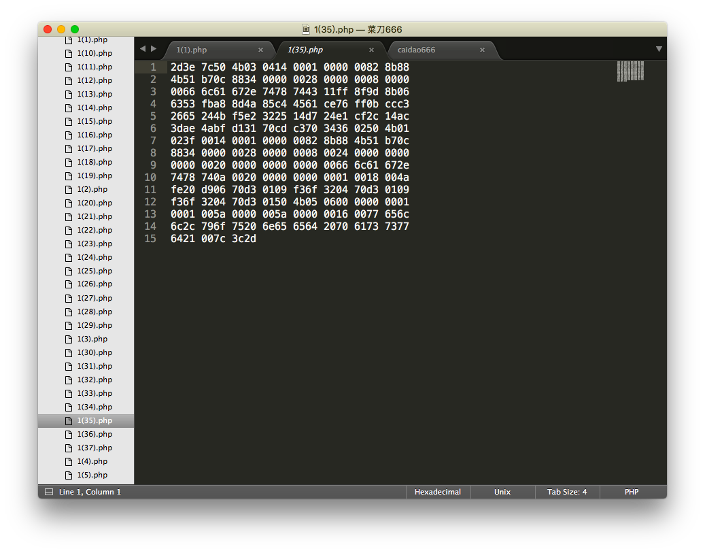This screenshot has height=553, width=705.
Task: Toggle sidebar using status bar panel icon
Action: pyautogui.click(x=49, y=492)
